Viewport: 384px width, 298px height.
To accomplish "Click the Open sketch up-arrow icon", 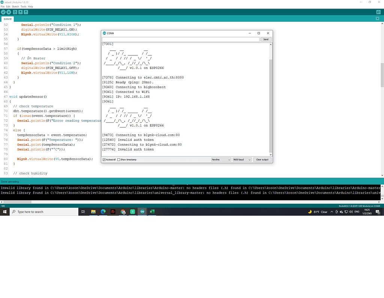I will point(21,12).
